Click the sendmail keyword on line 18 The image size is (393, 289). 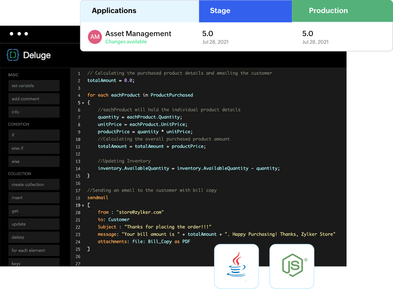[x=98, y=197]
